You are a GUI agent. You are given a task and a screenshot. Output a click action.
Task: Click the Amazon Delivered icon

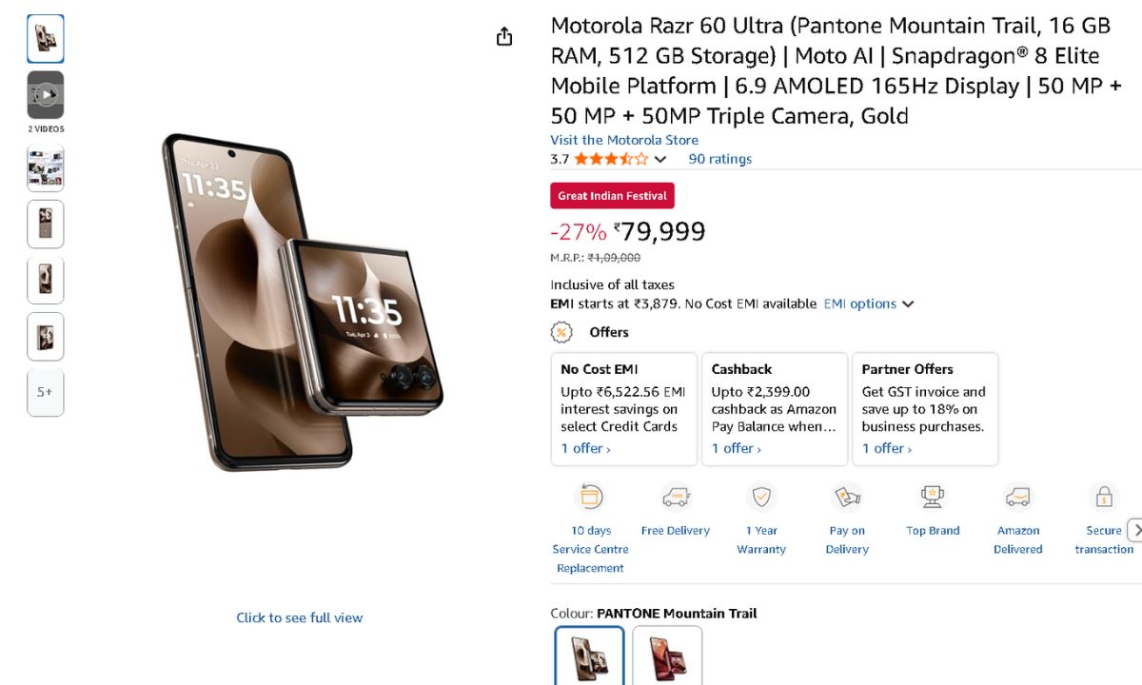tap(1018, 497)
